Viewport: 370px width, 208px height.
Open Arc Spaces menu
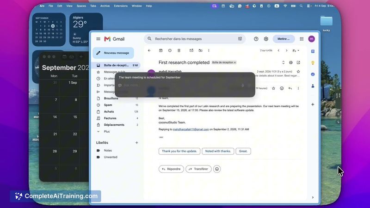pos(81,6)
